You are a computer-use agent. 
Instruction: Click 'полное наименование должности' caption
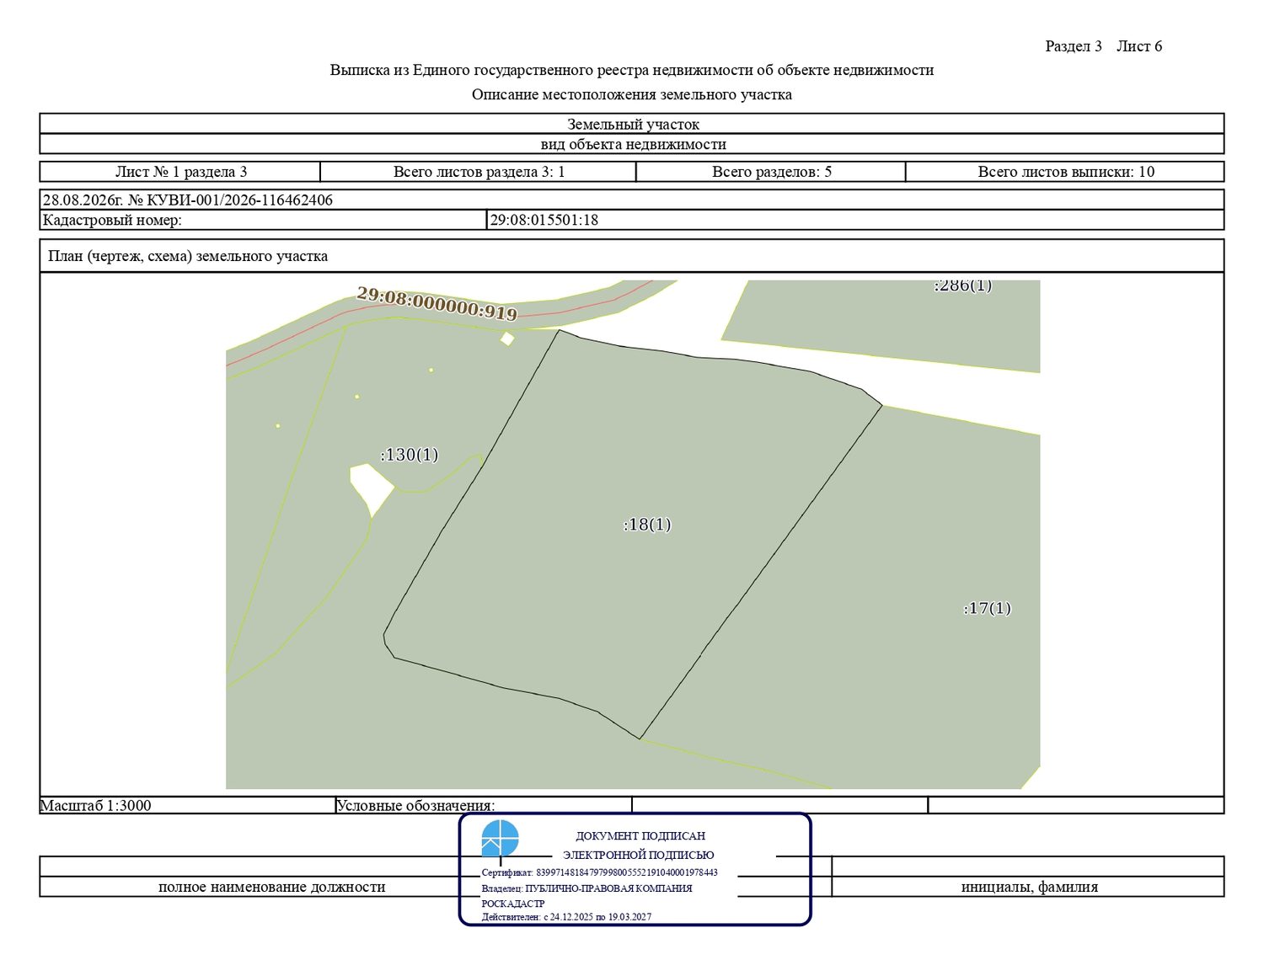(271, 887)
